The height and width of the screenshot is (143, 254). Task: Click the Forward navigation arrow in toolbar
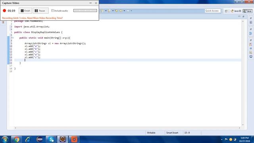[128, 11]
